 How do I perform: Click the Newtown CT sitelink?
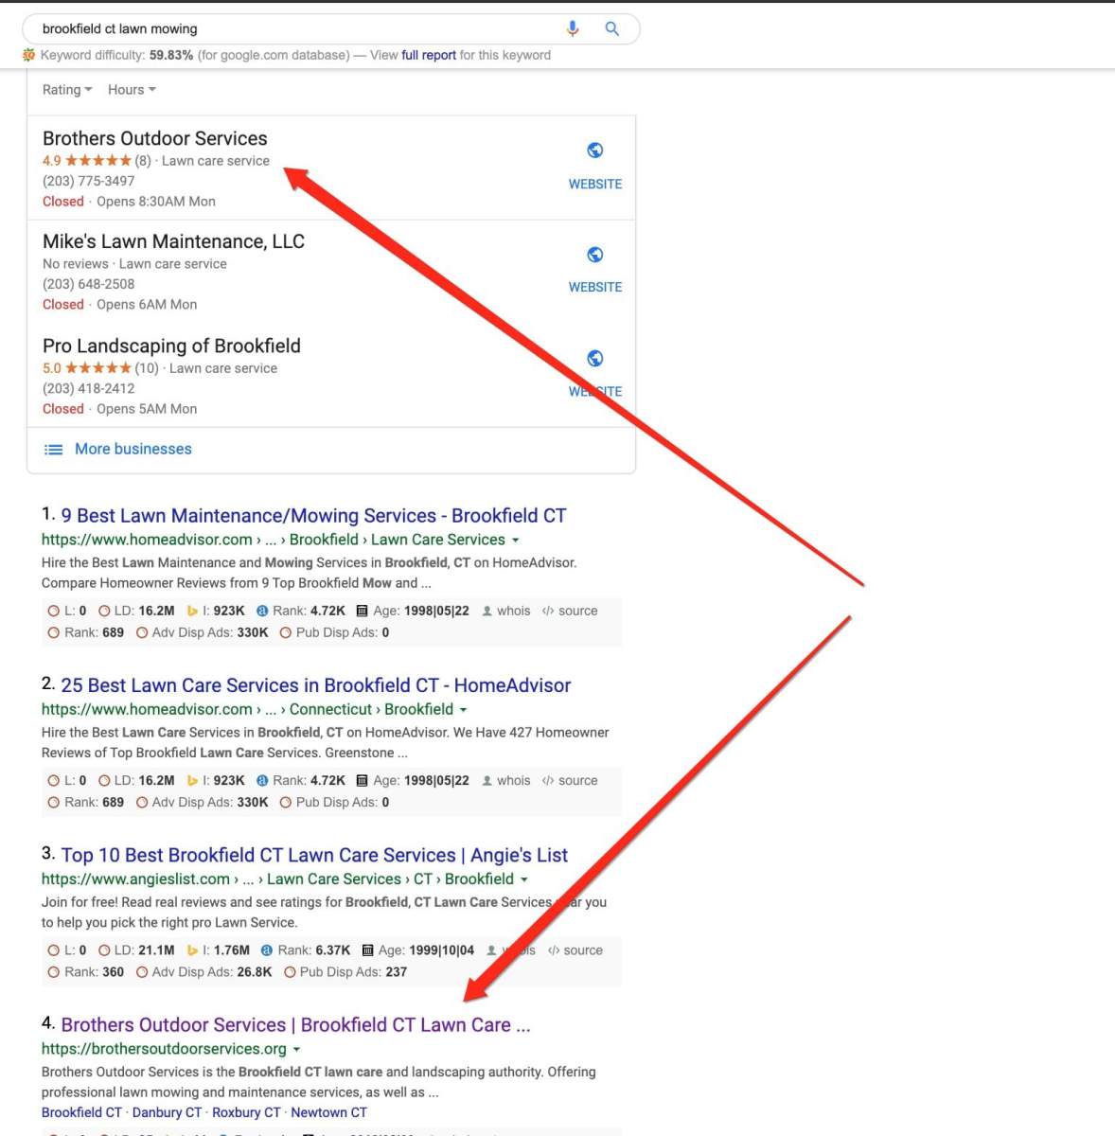point(328,1112)
